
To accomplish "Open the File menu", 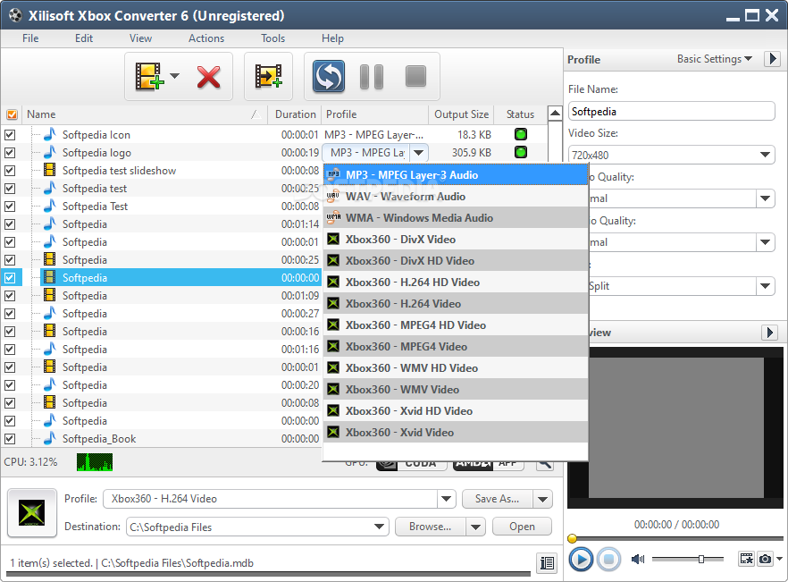I will click(x=30, y=38).
